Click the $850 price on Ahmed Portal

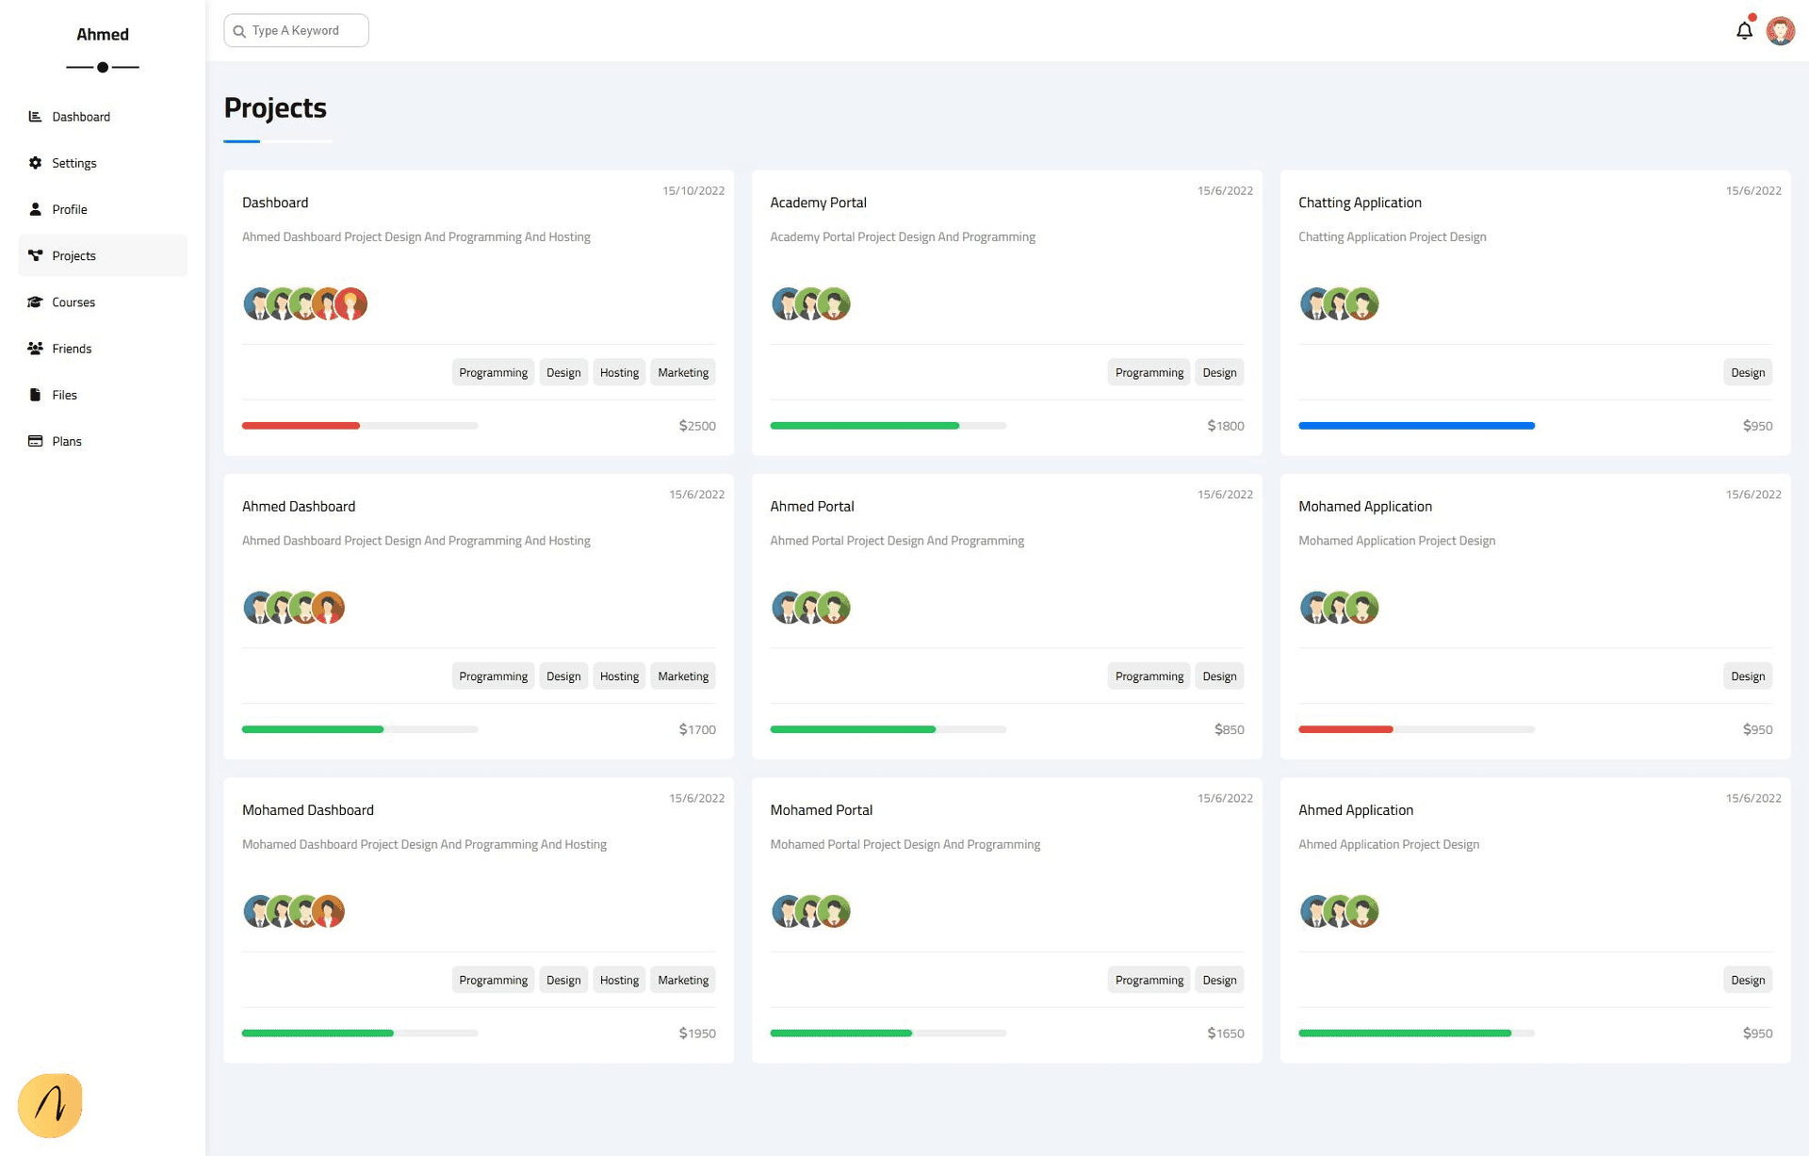coord(1230,729)
